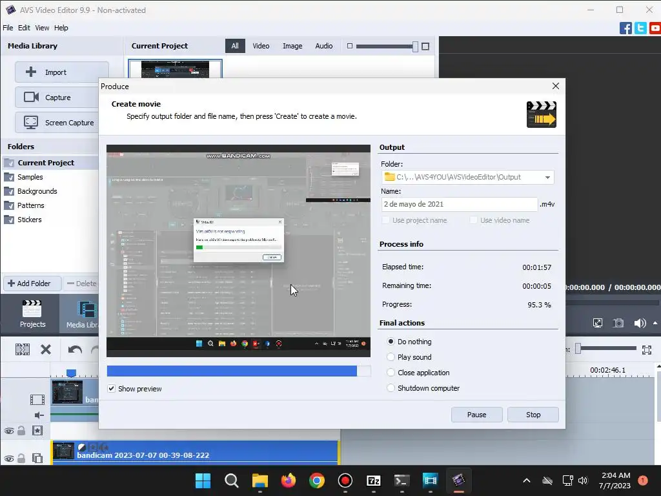Delete selected clip with the X icon
661x496 pixels.
[x=46, y=349]
